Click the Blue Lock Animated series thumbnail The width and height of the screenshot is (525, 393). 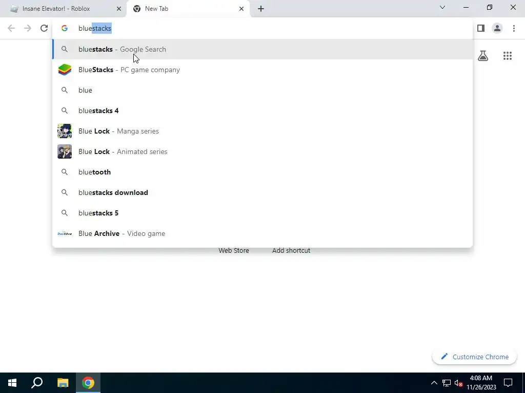pyautogui.click(x=65, y=151)
